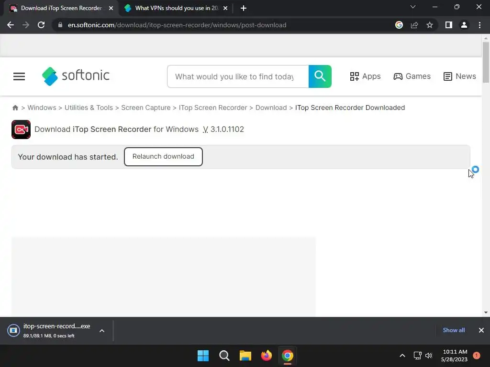Open a new browser tab
This screenshot has width=490, height=367.
(244, 8)
